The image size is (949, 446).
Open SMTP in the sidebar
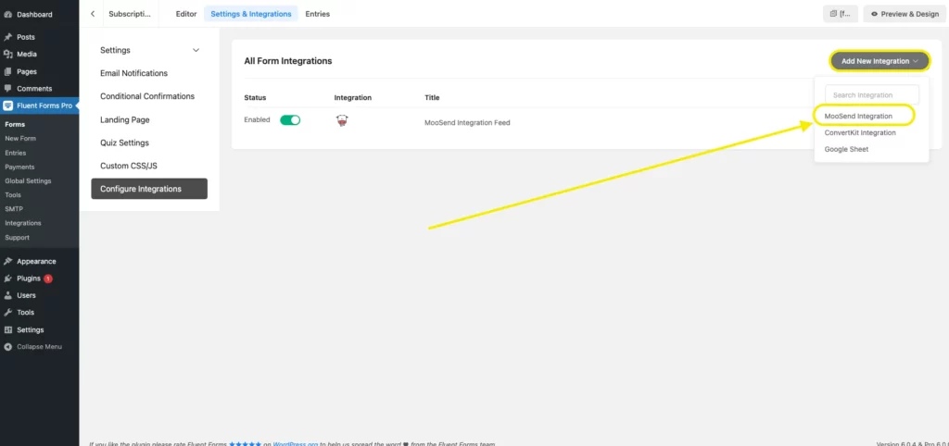(14, 209)
